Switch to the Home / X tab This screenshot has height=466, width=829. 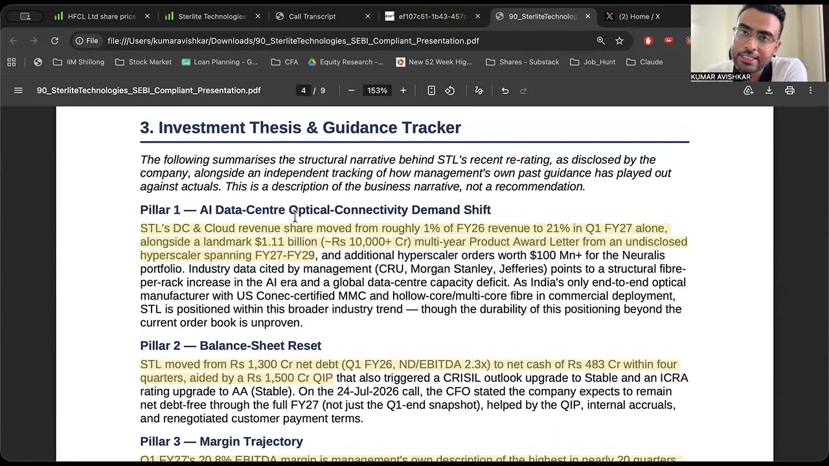pos(639,16)
